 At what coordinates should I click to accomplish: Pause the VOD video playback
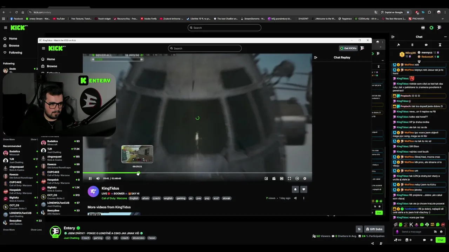(x=90, y=178)
